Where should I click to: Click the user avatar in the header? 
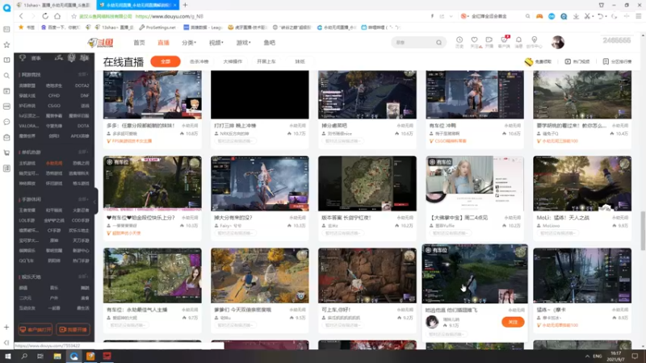pyautogui.click(x=557, y=43)
